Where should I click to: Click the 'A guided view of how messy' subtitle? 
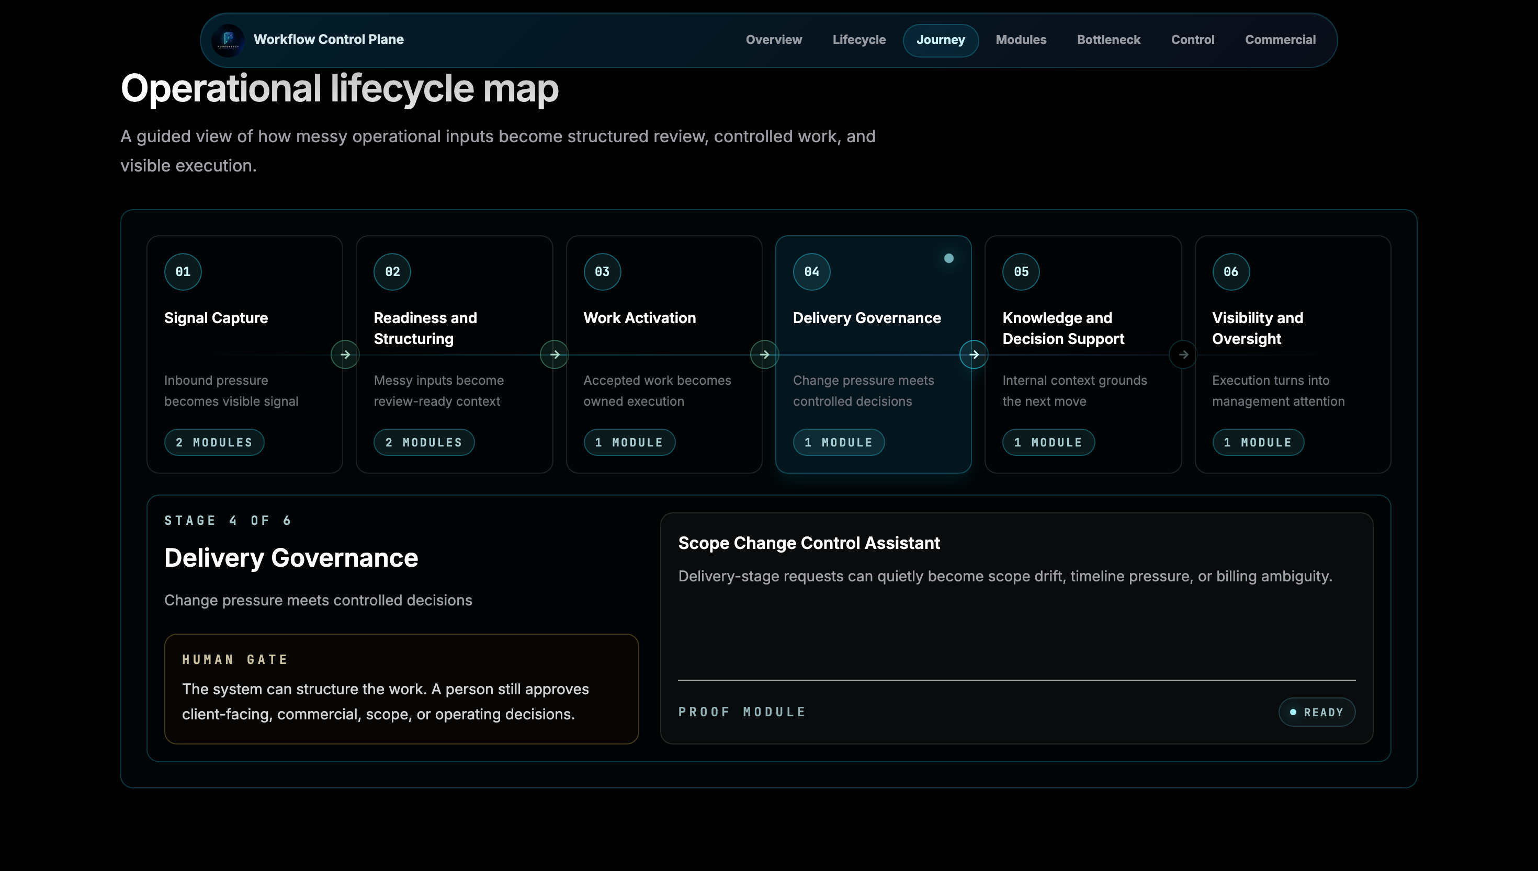[x=498, y=151]
